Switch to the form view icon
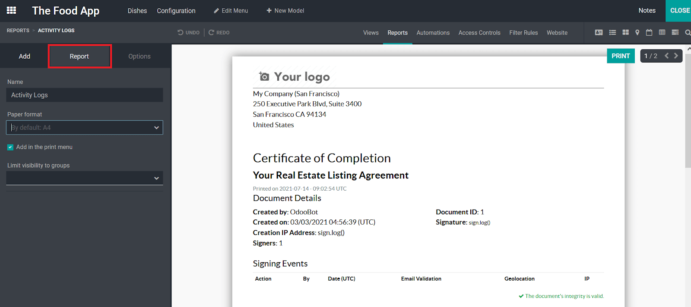 click(599, 32)
